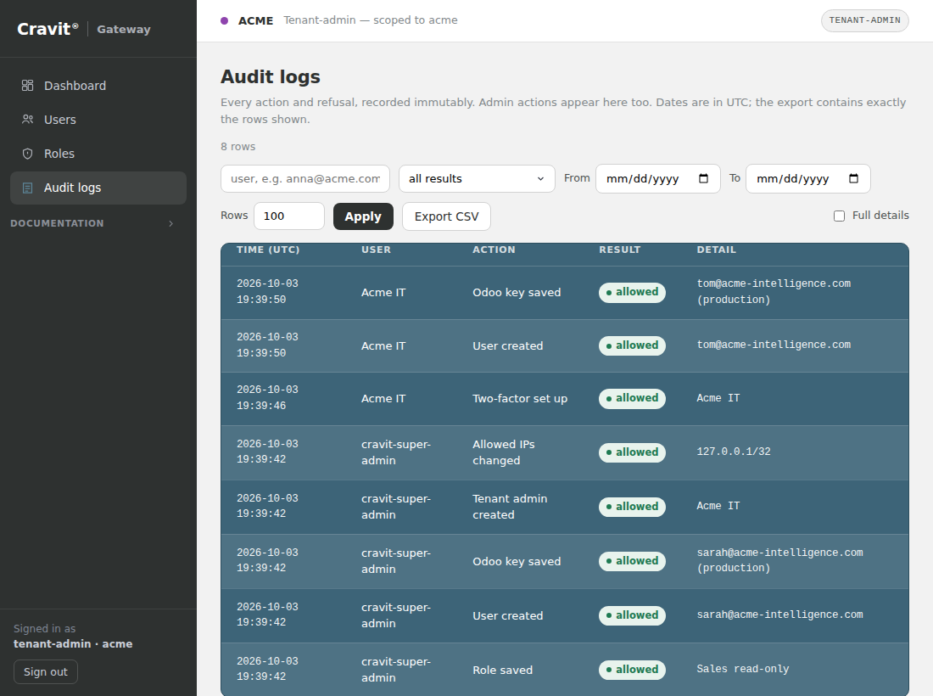933x696 pixels.
Task: Click the Apply button
Action: click(363, 216)
